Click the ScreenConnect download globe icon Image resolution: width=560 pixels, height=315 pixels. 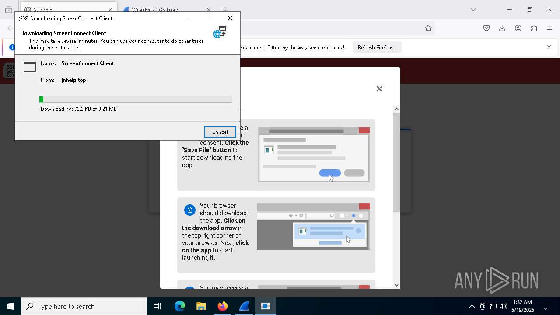point(220,32)
